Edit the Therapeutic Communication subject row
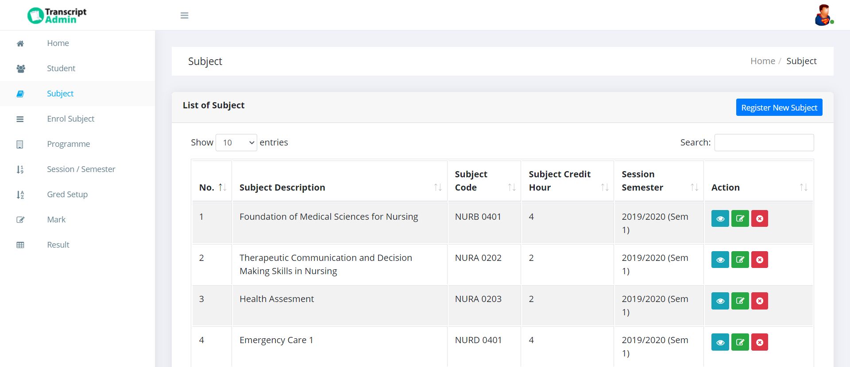This screenshot has width=850, height=367. pos(740,260)
